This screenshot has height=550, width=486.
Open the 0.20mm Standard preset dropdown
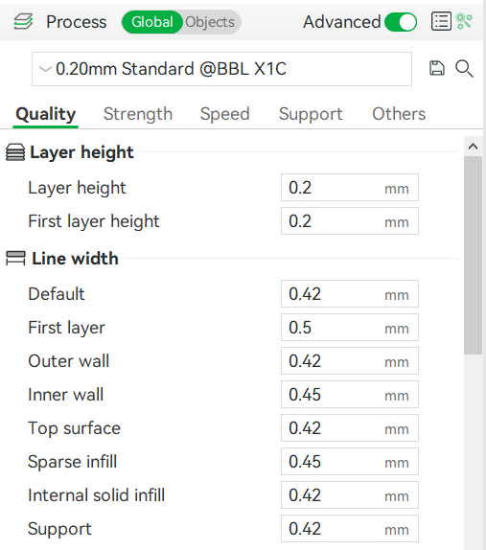[221, 69]
